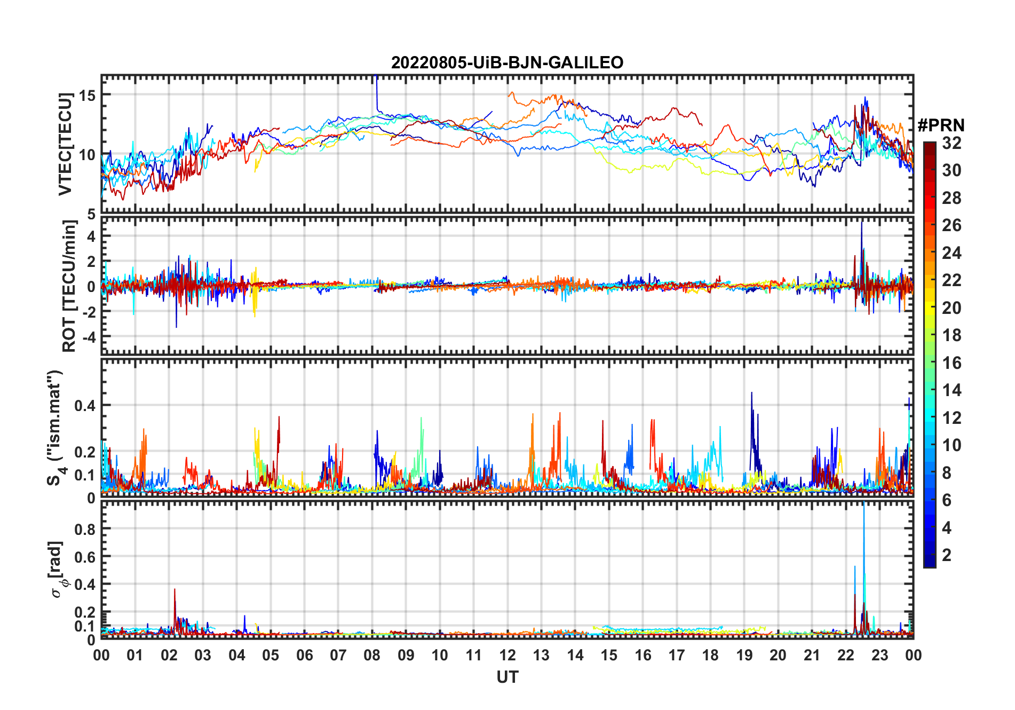Screen dimensions: 1015x710
Task: Click the UT axis tick label 16
Action: [643, 656]
